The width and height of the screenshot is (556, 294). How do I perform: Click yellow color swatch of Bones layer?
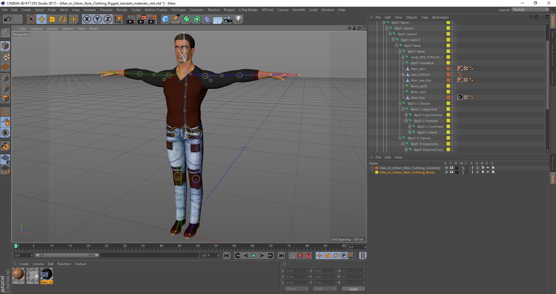click(x=377, y=172)
